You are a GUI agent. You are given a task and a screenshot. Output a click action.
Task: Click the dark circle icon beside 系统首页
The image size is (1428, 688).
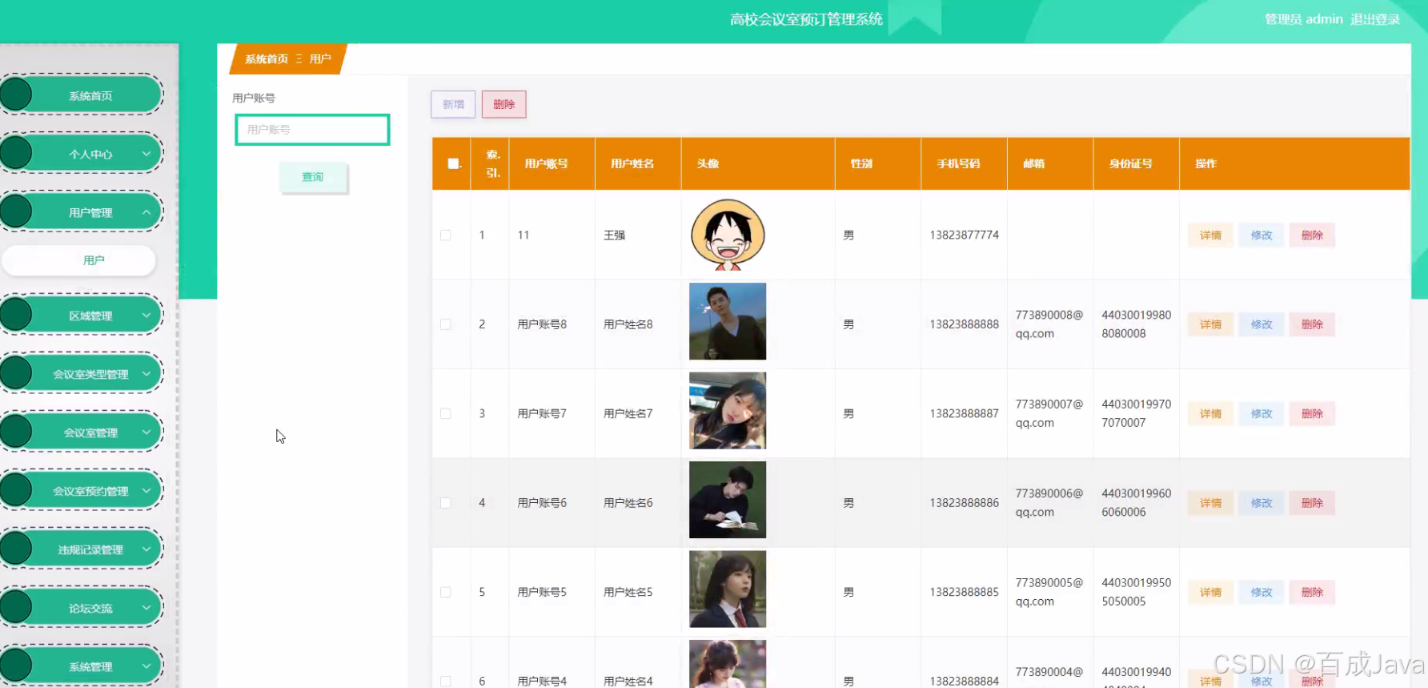[x=15, y=95]
